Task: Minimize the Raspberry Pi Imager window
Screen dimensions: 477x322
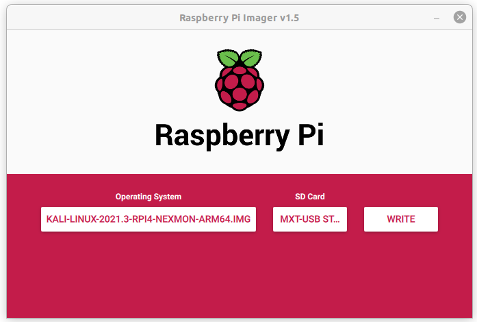Action: [437, 18]
